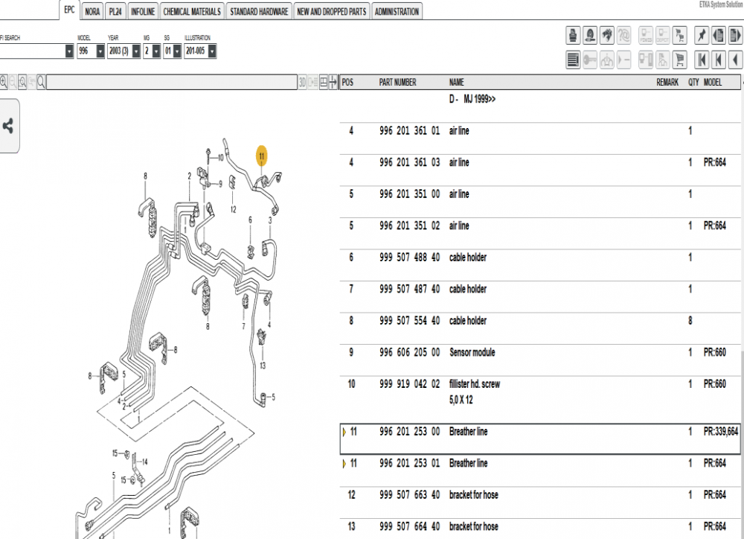Open the MODEL 996 dropdown
The image size is (744, 539).
click(x=98, y=51)
